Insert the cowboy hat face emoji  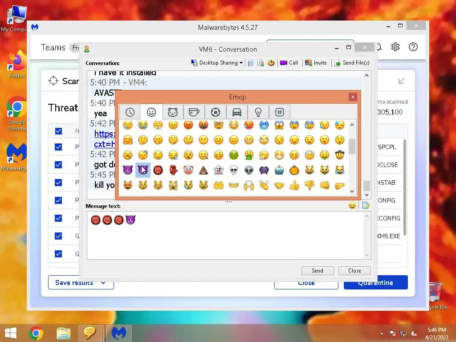(x=340, y=155)
